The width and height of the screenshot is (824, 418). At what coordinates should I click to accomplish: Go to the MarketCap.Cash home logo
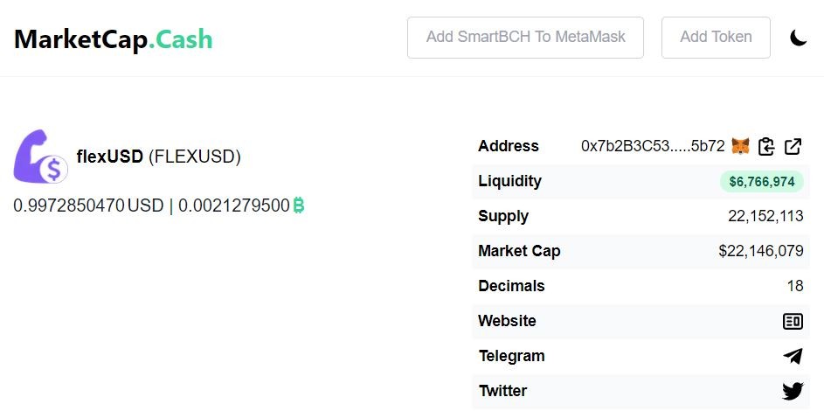[113, 39]
